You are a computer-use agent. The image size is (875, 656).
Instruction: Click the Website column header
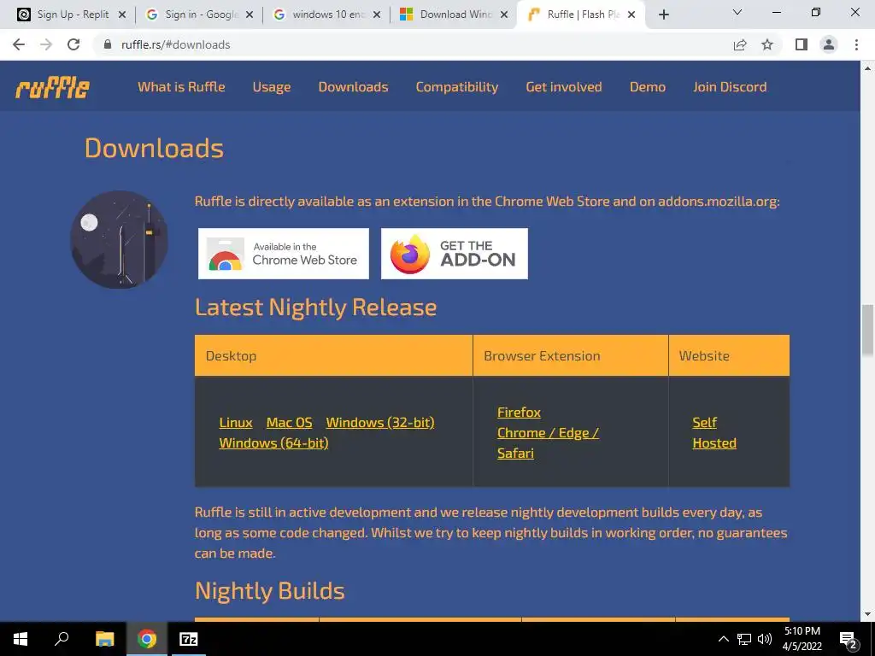729,355
